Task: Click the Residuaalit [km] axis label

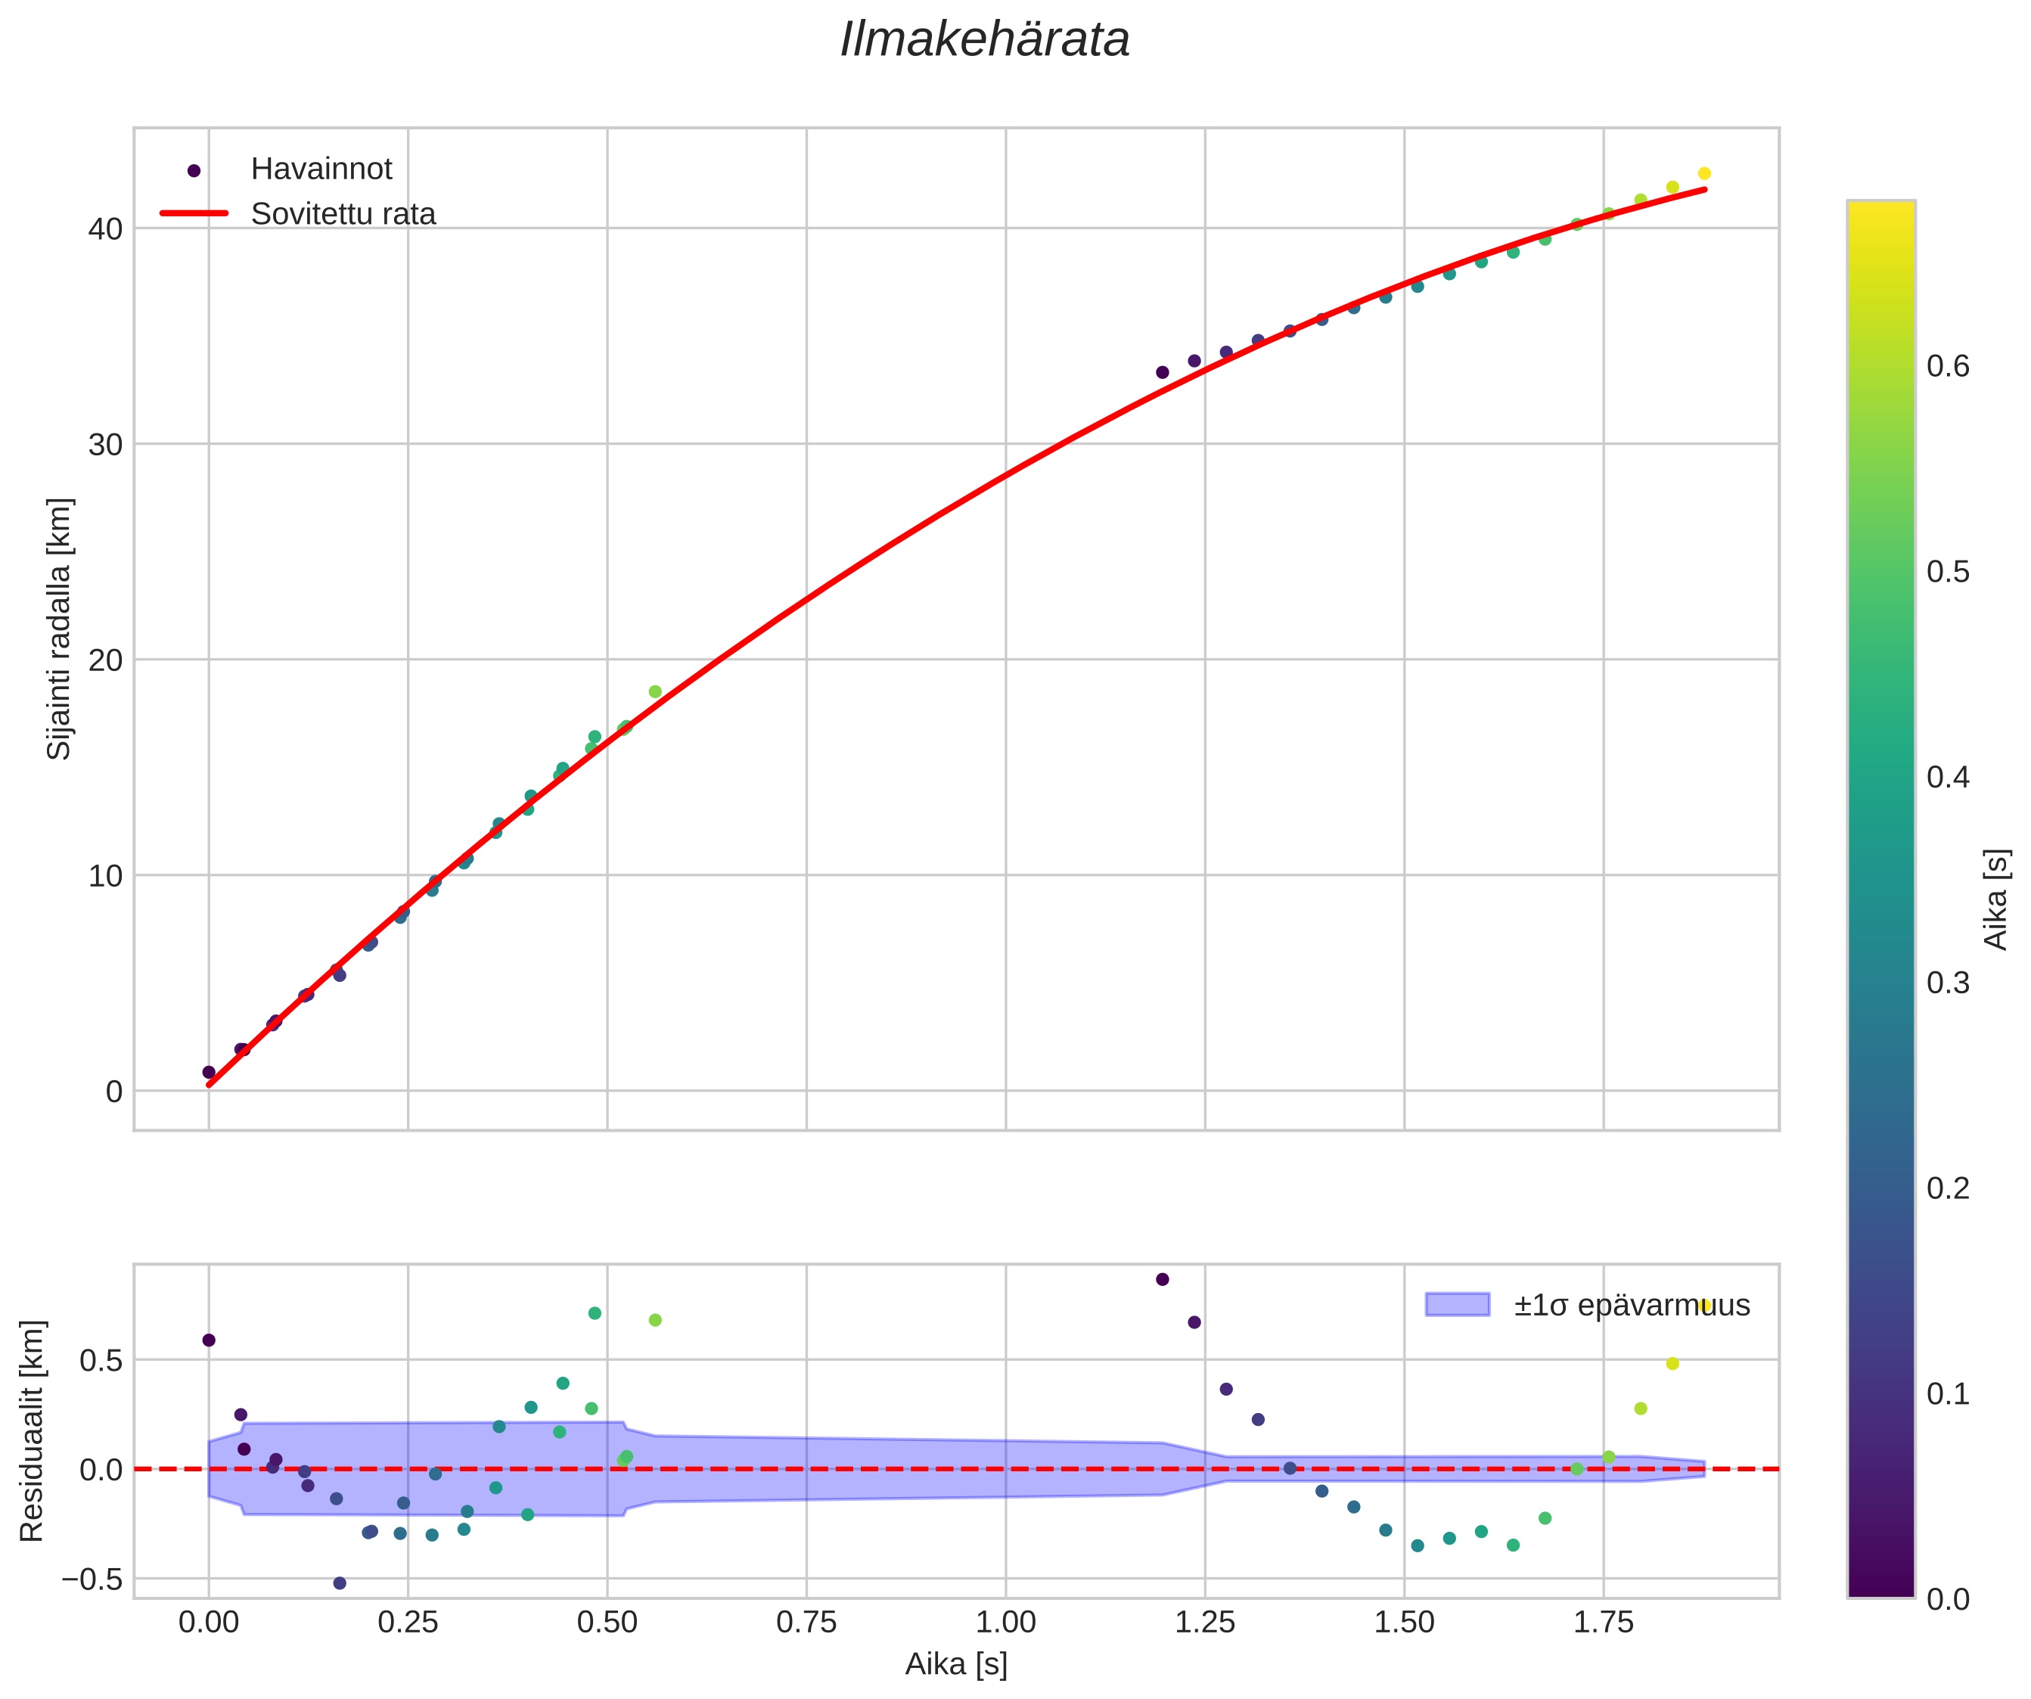Action: (x=32, y=1430)
